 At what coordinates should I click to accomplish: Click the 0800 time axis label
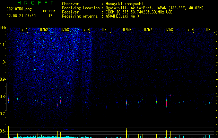click(x=210, y=30)
